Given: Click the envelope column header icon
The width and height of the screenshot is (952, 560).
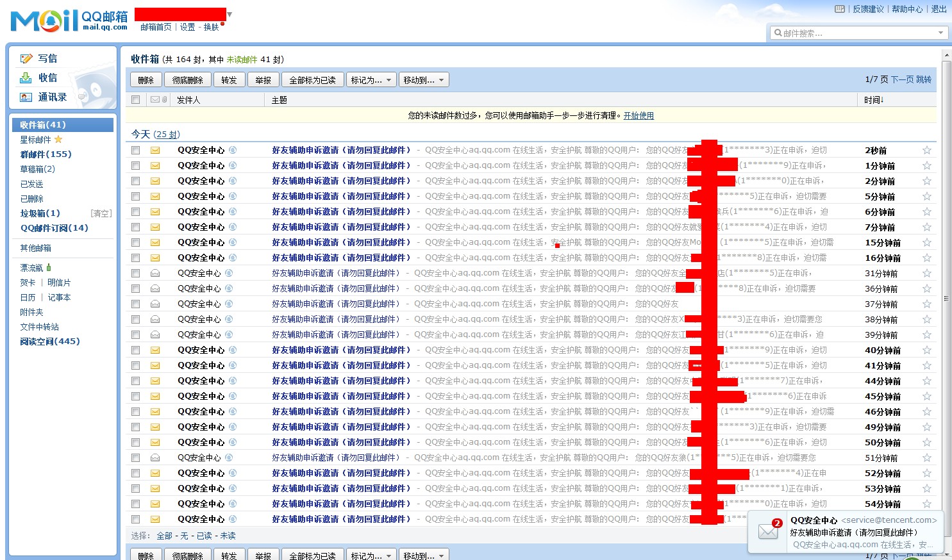Looking at the screenshot, I should pyautogui.click(x=154, y=99).
